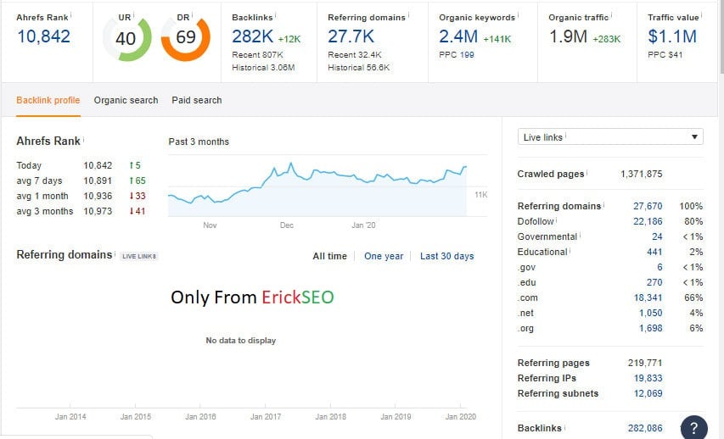724x439 pixels.
Task: Select the Backlink profile tab
Action: click(48, 100)
